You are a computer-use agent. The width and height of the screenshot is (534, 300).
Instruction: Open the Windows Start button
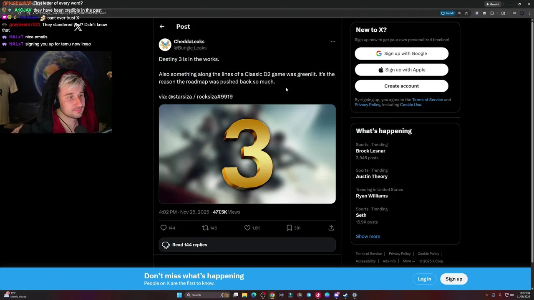tap(179, 295)
